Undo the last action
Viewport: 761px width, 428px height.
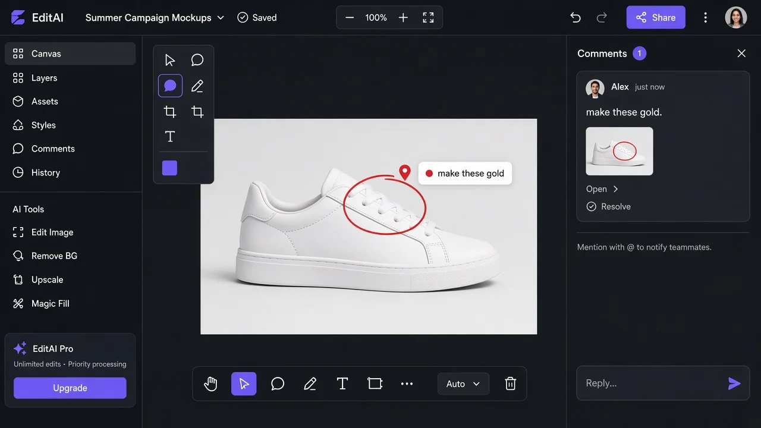575,18
